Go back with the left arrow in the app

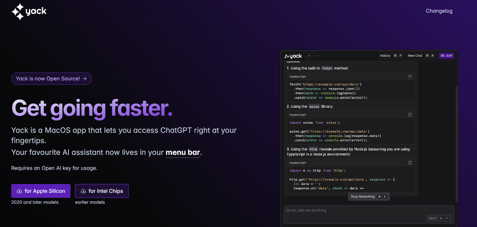point(309,56)
